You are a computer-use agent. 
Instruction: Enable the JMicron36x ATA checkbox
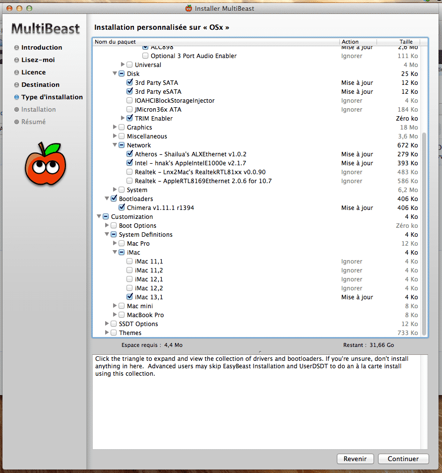pos(130,110)
